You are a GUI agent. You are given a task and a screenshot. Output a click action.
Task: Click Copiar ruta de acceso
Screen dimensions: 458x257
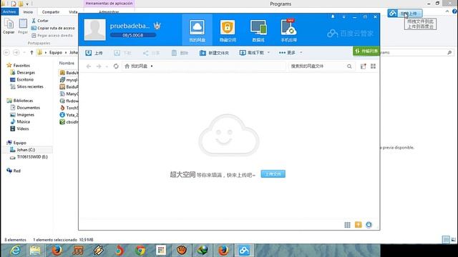coord(53,28)
